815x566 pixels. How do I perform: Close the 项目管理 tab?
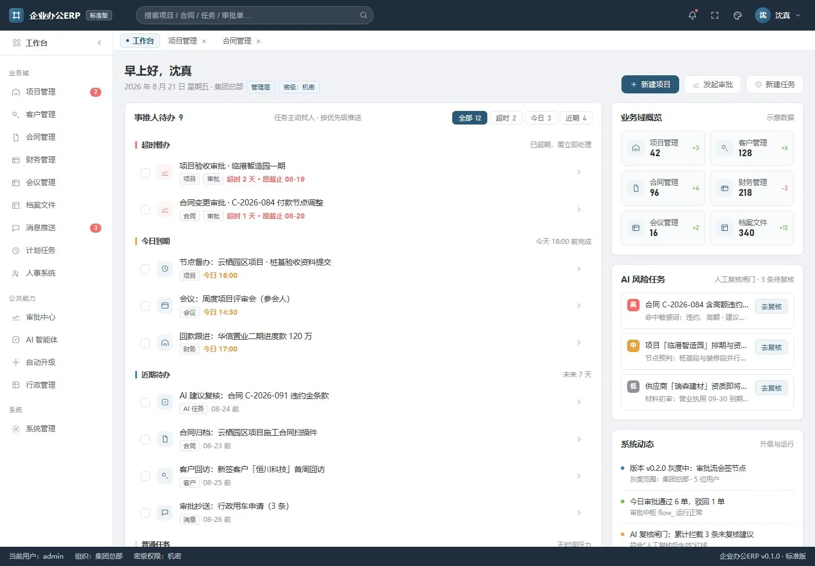point(204,41)
